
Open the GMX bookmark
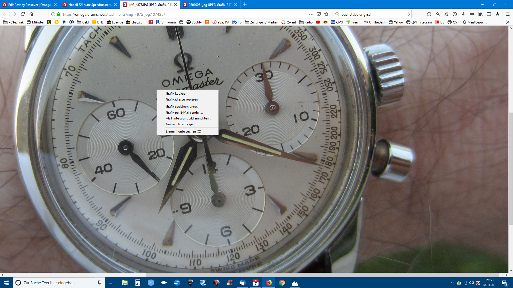point(337,22)
